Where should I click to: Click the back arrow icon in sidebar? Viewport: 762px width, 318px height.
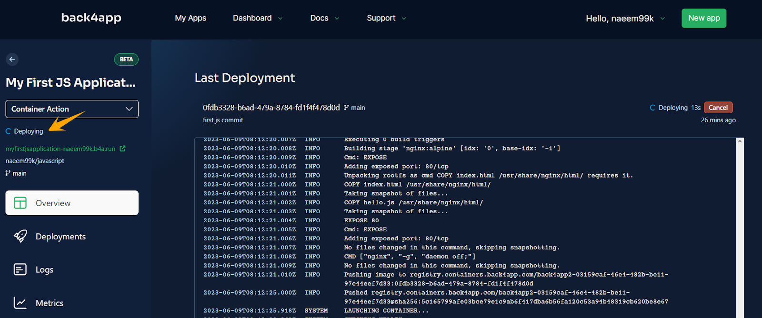pos(12,60)
